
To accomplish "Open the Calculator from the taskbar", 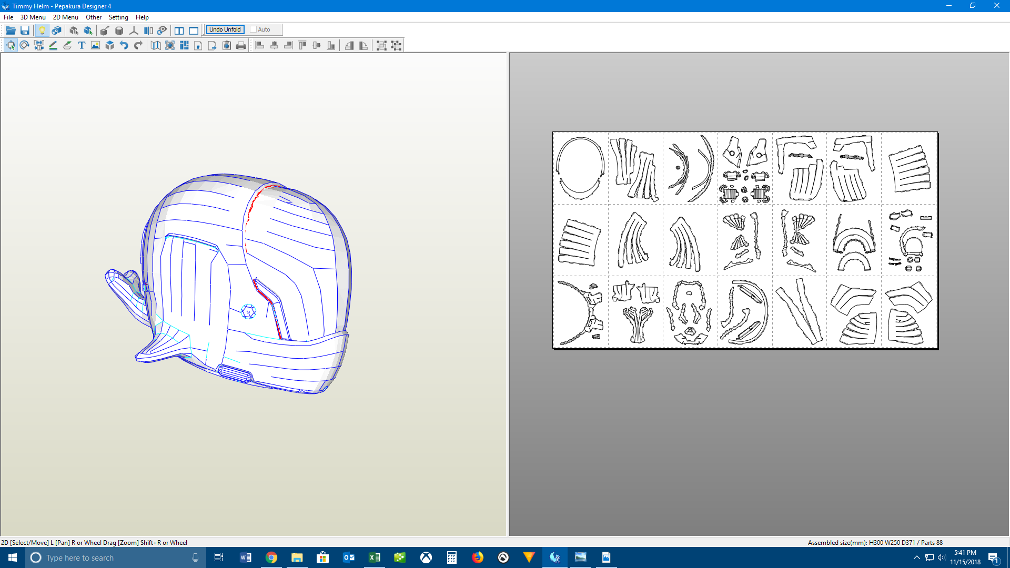I will pyautogui.click(x=452, y=557).
